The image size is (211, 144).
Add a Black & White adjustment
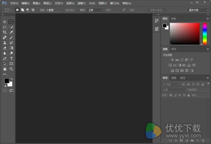[x=180, y=65]
